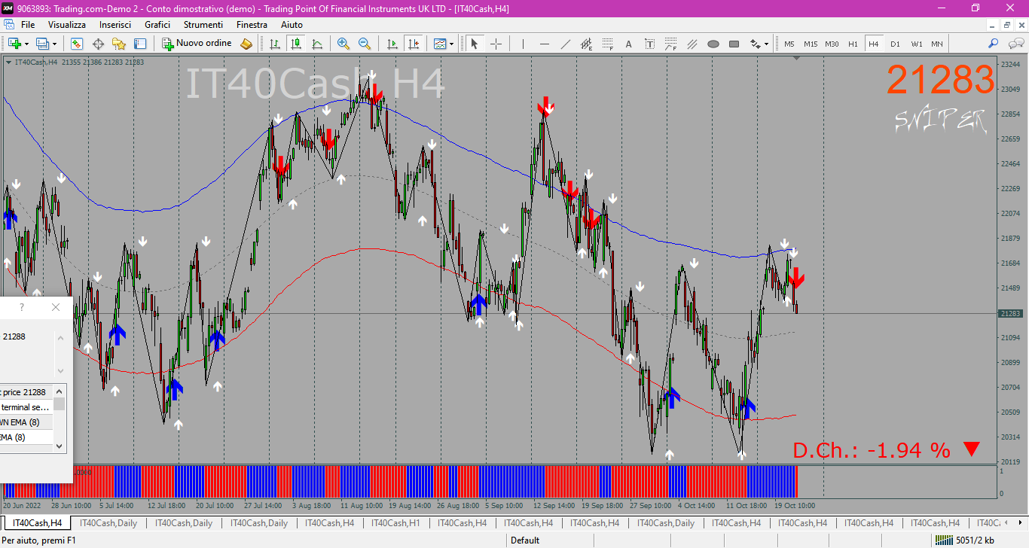Switch timeframe to W1
The width and height of the screenshot is (1029, 548).
pyautogui.click(x=916, y=44)
